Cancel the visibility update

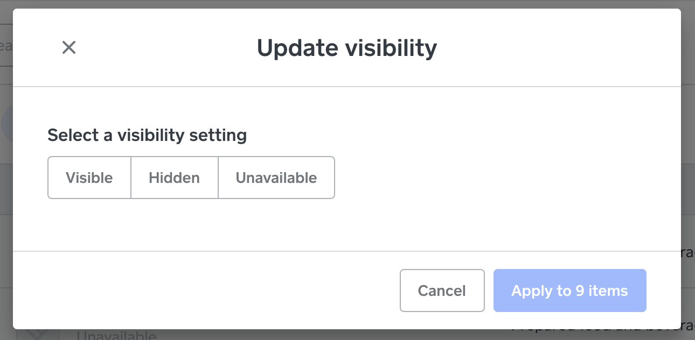[442, 291]
